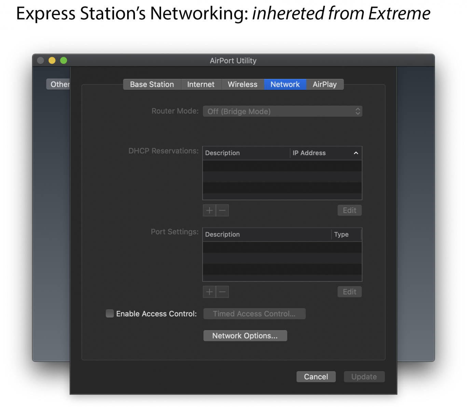Image resolution: width=467 pixels, height=410 pixels.
Task: Click the Network tab
Action: pos(285,84)
